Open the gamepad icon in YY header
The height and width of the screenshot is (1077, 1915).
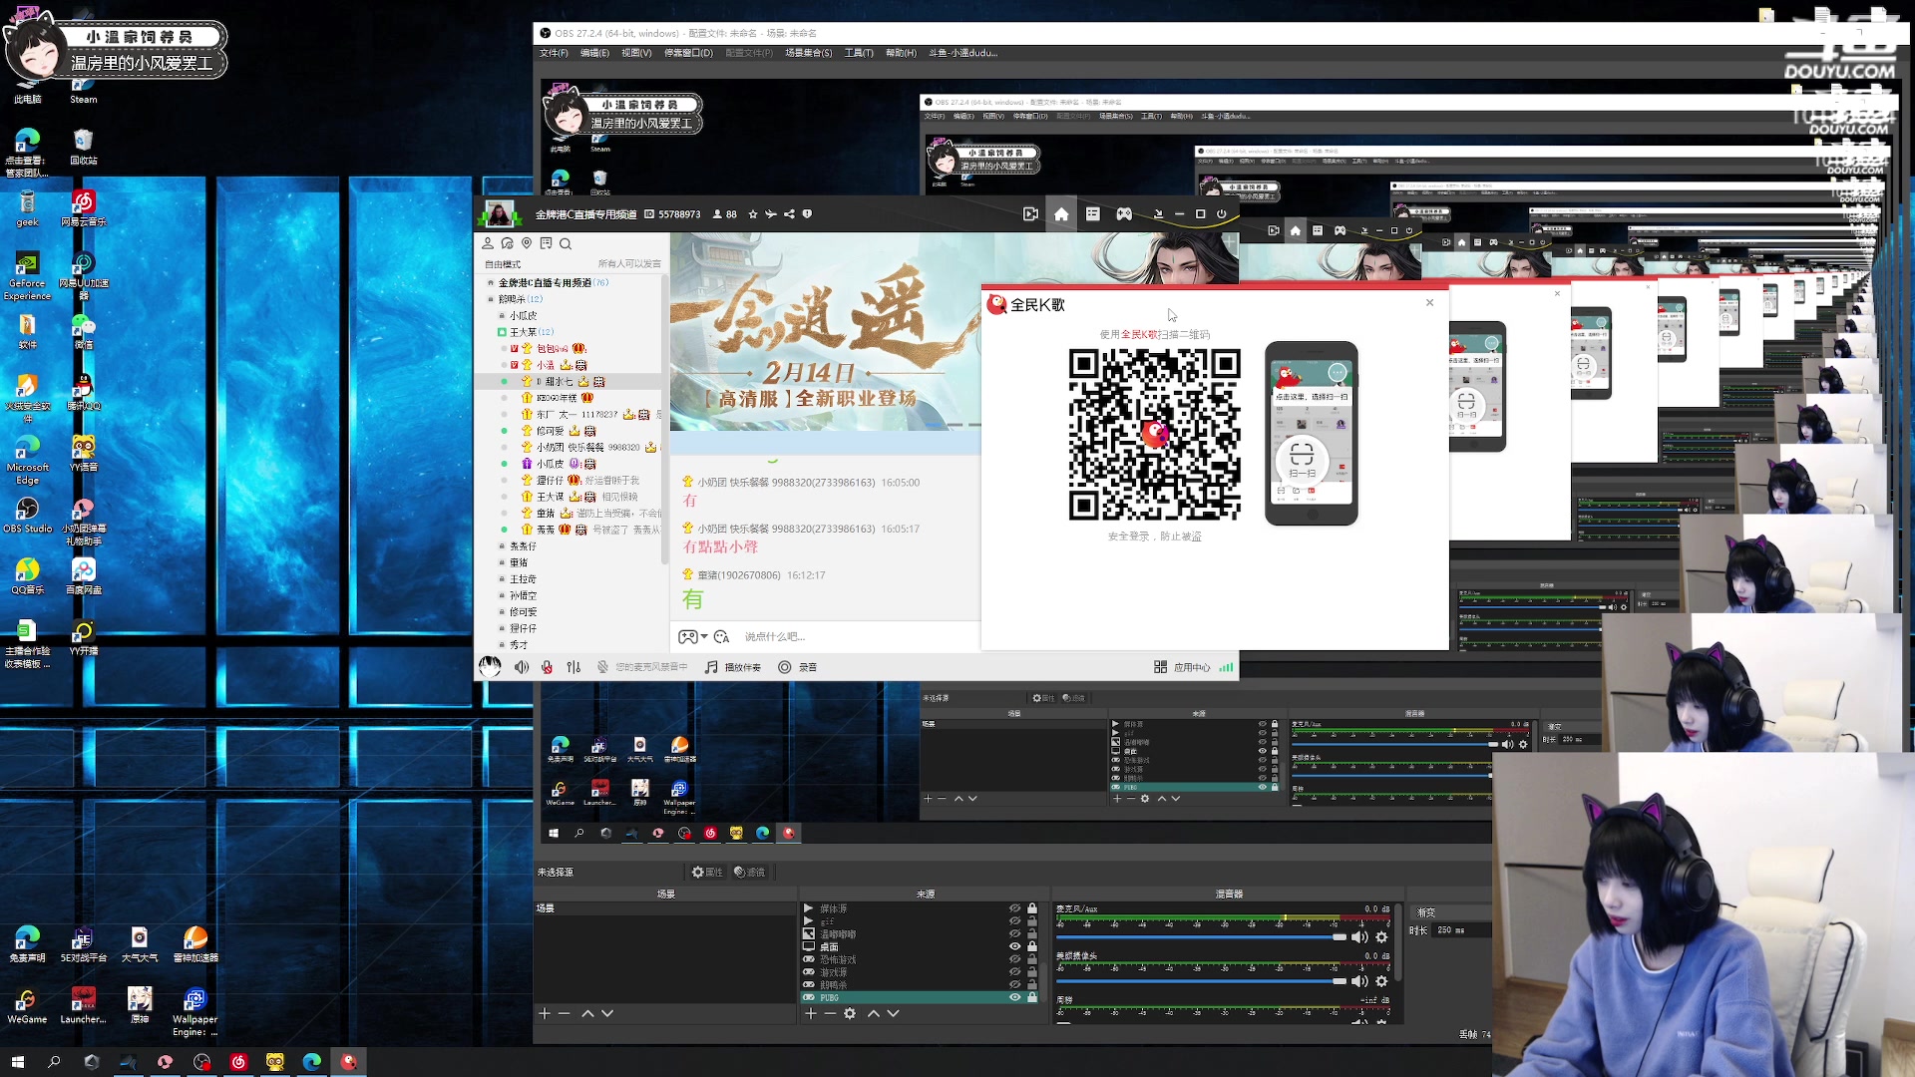click(1124, 214)
